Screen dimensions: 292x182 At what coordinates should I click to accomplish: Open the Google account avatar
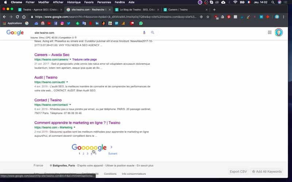pos(279,32)
